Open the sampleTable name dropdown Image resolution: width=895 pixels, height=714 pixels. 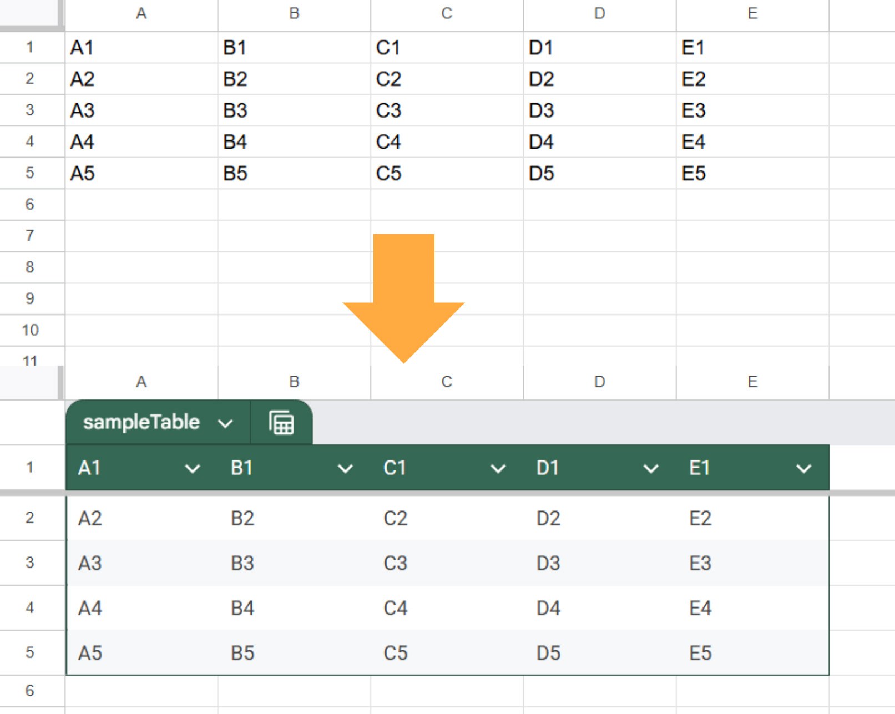[225, 424]
